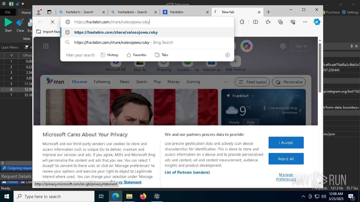The height and width of the screenshot is (202, 360).
Task: Click Reject All cookies button
Action: [286, 159]
